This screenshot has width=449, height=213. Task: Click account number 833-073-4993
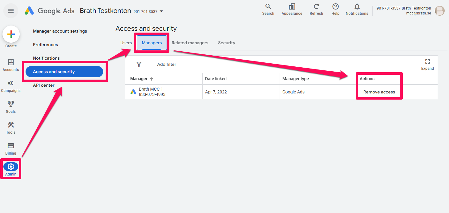pyautogui.click(x=152, y=94)
